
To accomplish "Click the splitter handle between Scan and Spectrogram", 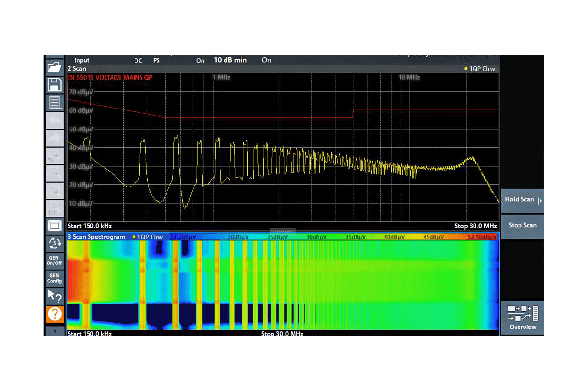I will click(x=283, y=231).
